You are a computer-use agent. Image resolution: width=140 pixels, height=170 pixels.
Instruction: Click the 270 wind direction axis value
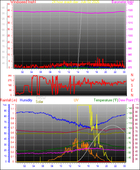[10, 81]
